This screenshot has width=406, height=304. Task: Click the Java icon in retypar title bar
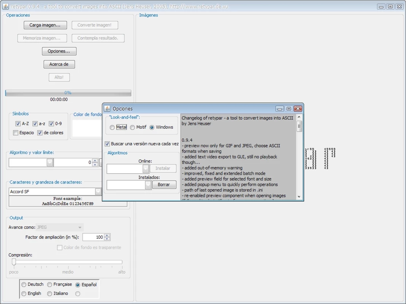point(5,6)
